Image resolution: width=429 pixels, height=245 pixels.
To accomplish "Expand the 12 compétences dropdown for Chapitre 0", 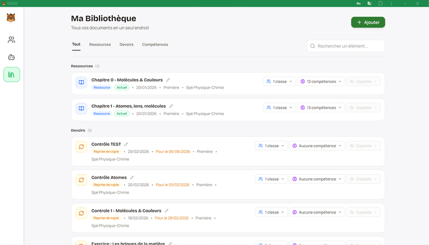I will tap(321, 81).
